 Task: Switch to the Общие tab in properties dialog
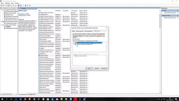73,31
